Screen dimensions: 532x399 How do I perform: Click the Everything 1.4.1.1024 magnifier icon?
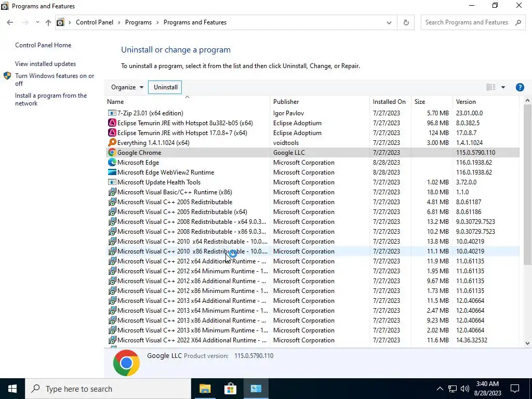coord(112,142)
